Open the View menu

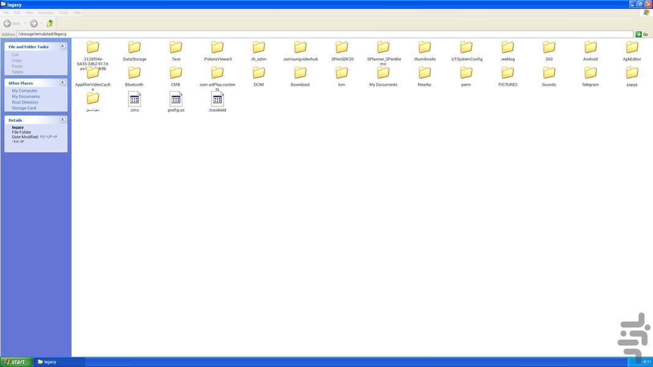[x=29, y=12]
